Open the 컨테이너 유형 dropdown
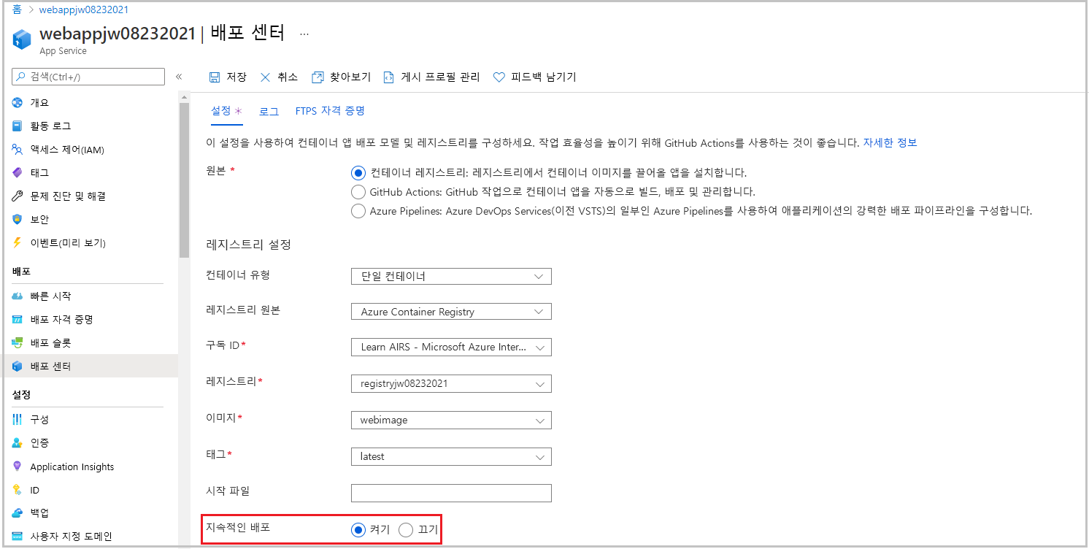The width and height of the screenshot is (1089, 549). [451, 276]
